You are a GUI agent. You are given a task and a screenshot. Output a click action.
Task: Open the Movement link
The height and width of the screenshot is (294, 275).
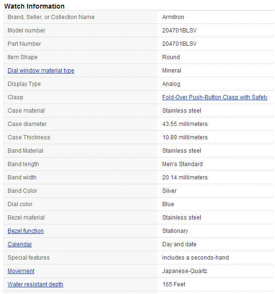coord(21,271)
